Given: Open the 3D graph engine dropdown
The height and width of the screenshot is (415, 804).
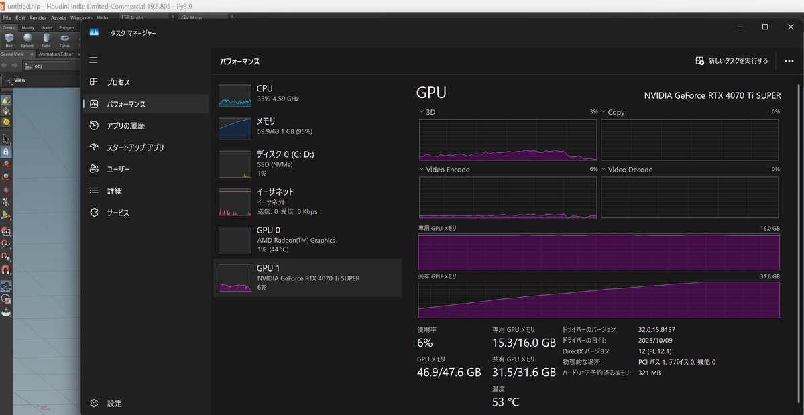Looking at the screenshot, I should pos(422,112).
